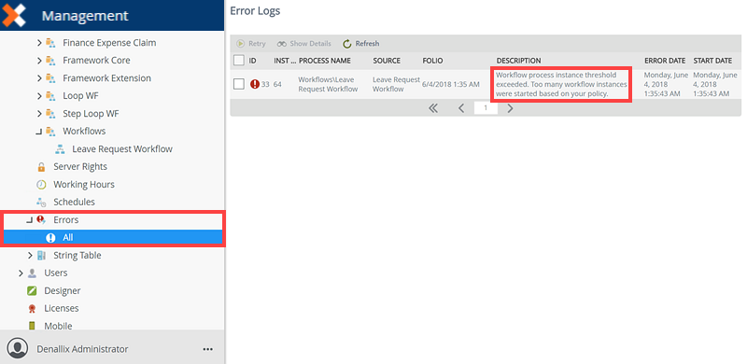Image resolution: width=747 pixels, height=364 pixels.
Task: Go to the next results page
Action: pos(510,108)
